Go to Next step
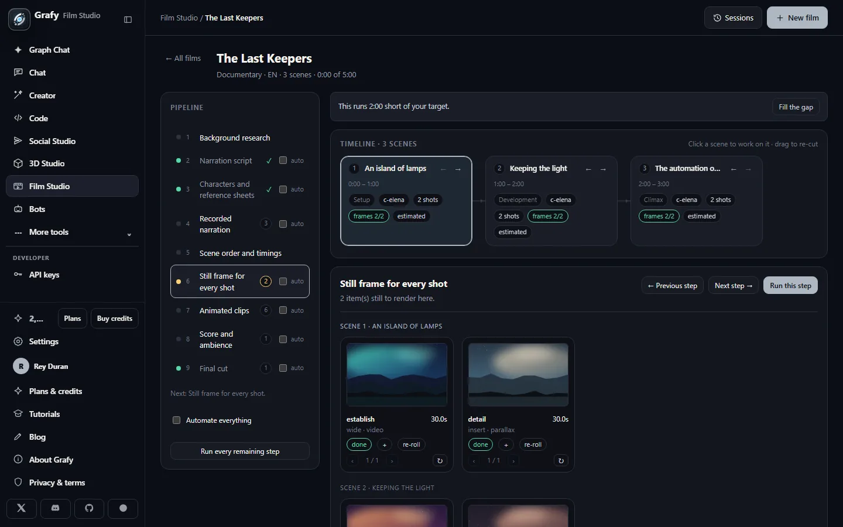Image resolution: width=843 pixels, height=527 pixels. pos(734,286)
